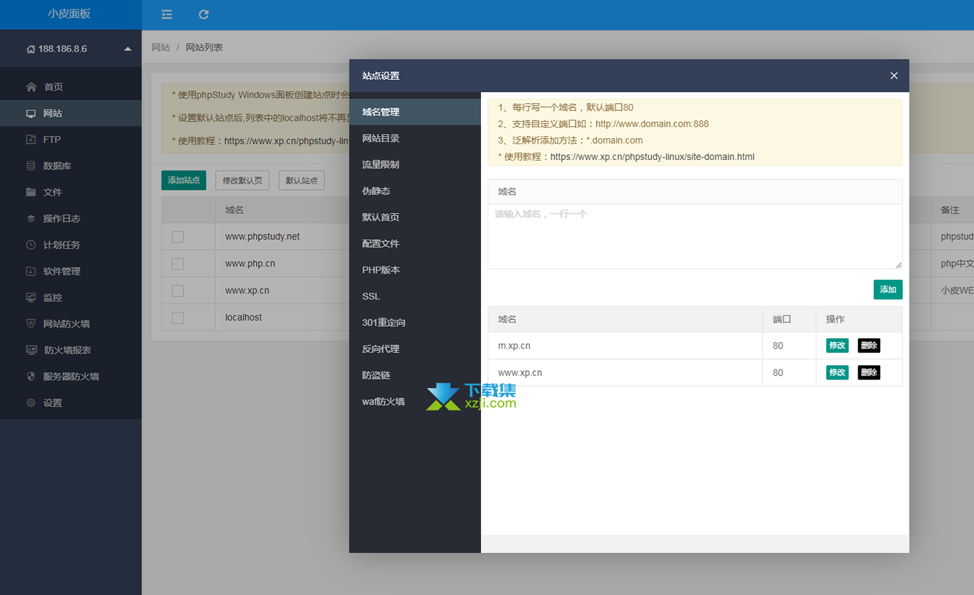Click the 小皮面板 logo title
974x595 pixels.
coord(69,14)
